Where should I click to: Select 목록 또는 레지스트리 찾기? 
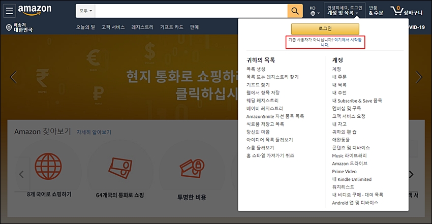[x=272, y=77]
